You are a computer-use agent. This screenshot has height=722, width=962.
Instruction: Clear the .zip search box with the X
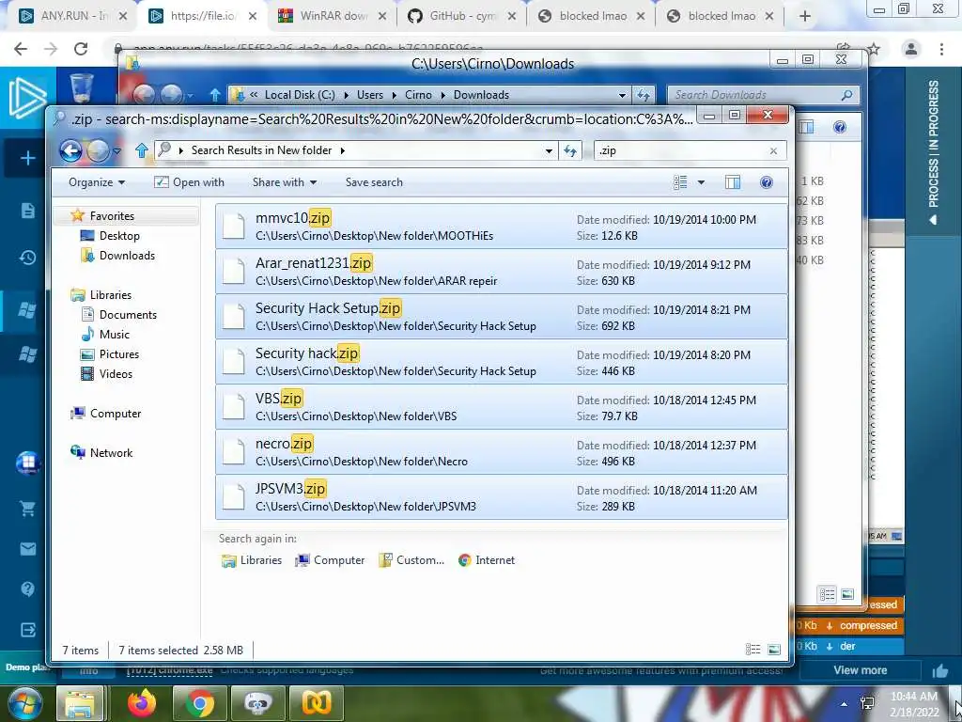coord(773,151)
